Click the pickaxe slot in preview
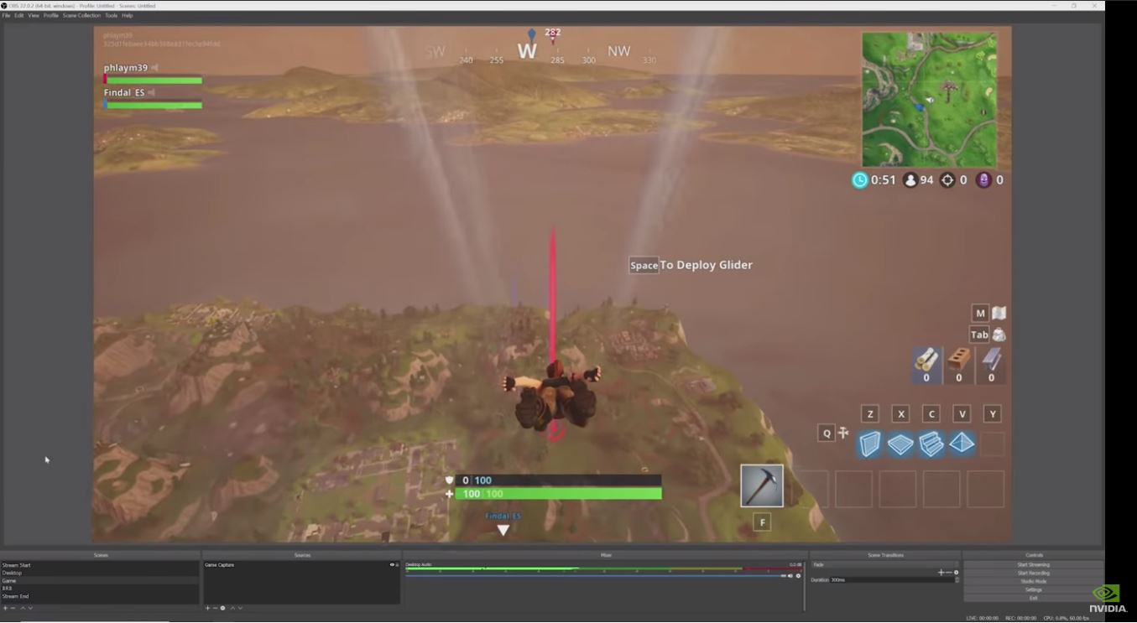Viewport: 1137px width, 623px height. [762, 485]
